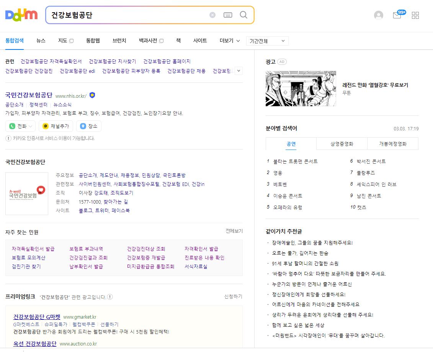Select the 개봉예정영화 category tab
This screenshot has width=433, height=352.
tap(393, 144)
